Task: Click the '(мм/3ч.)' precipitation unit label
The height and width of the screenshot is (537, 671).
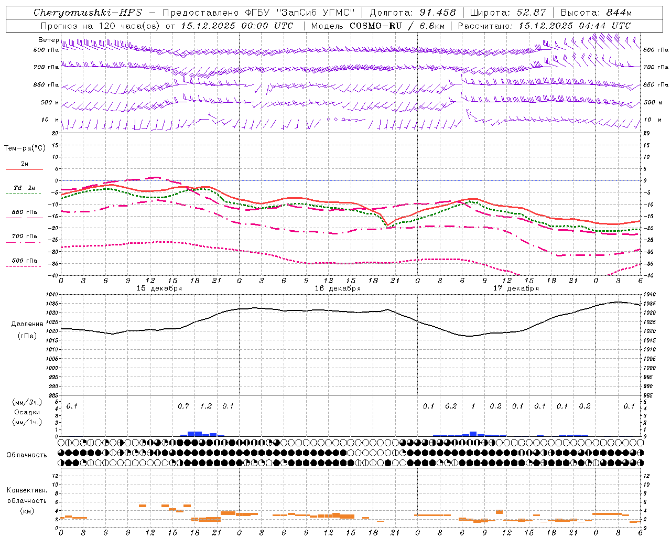Action: pyautogui.click(x=27, y=402)
